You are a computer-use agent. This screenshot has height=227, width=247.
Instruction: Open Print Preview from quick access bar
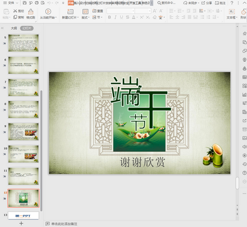[43, 3]
